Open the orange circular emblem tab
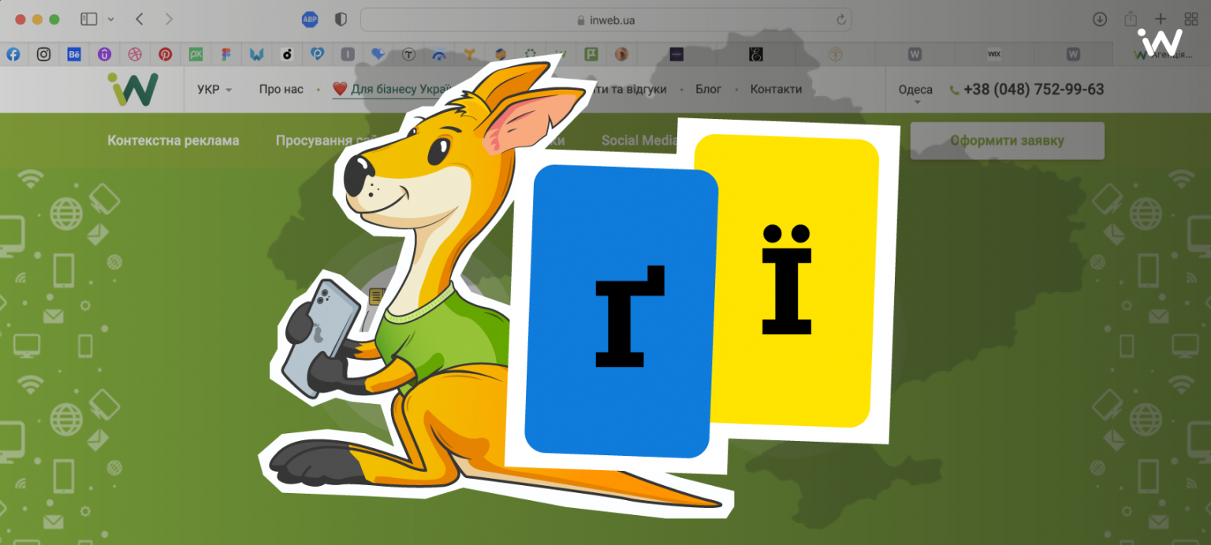The width and height of the screenshot is (1211, 545). point(835,54)
